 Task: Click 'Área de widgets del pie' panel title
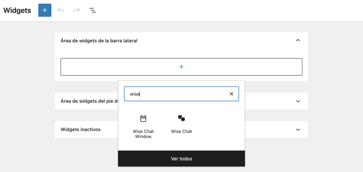click(x=89, y=101)
